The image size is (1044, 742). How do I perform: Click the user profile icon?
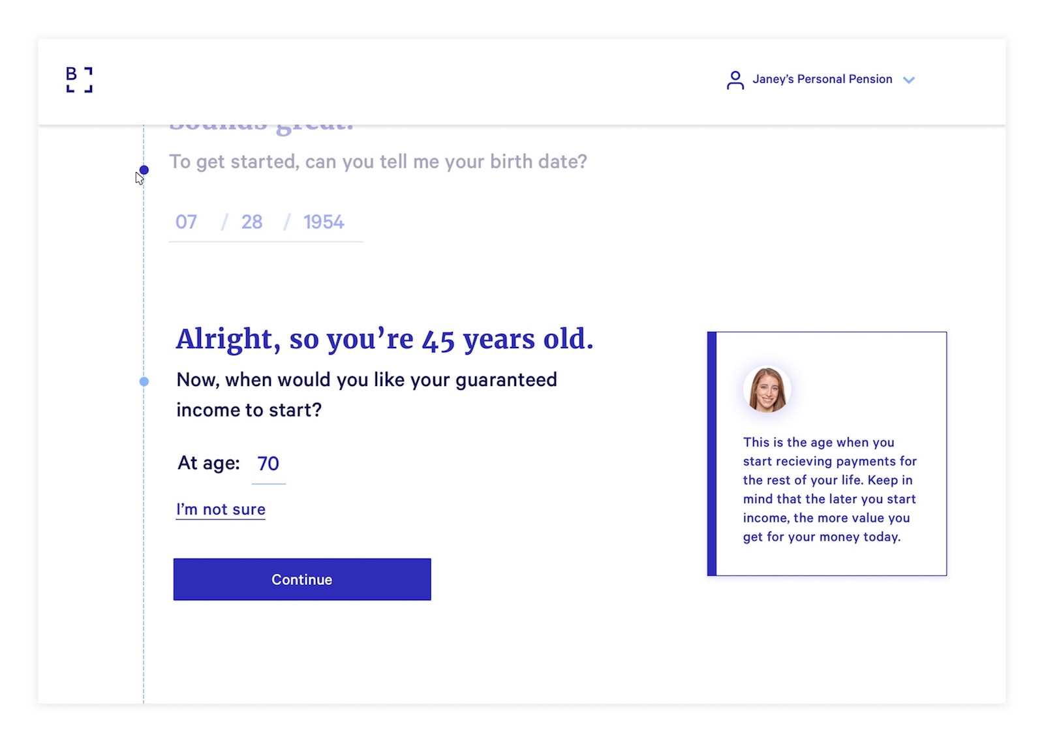[x=735, y=80]
